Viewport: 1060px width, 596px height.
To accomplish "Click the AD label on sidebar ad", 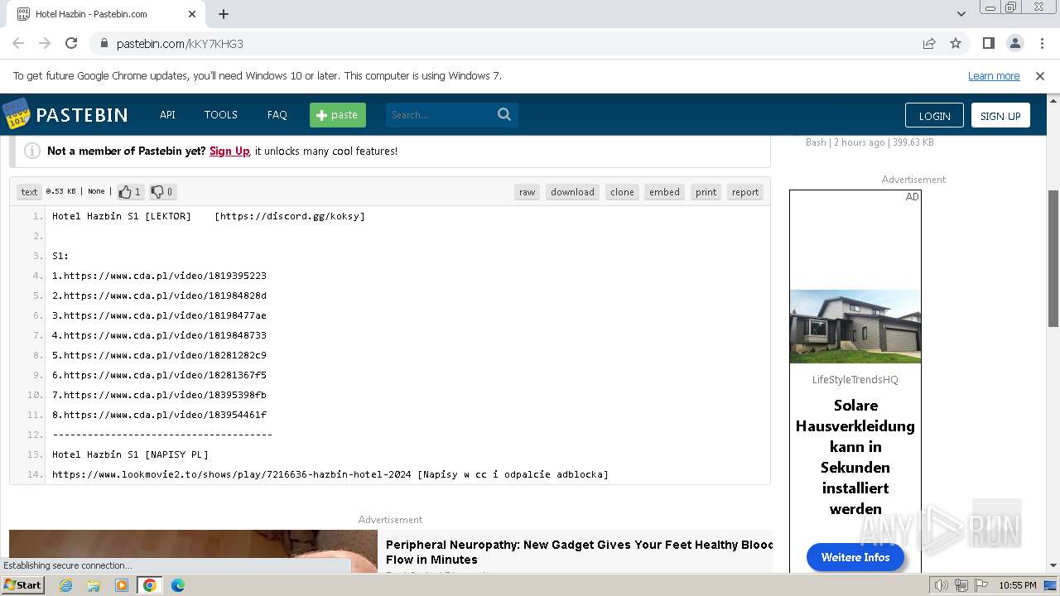I will 912,197.
